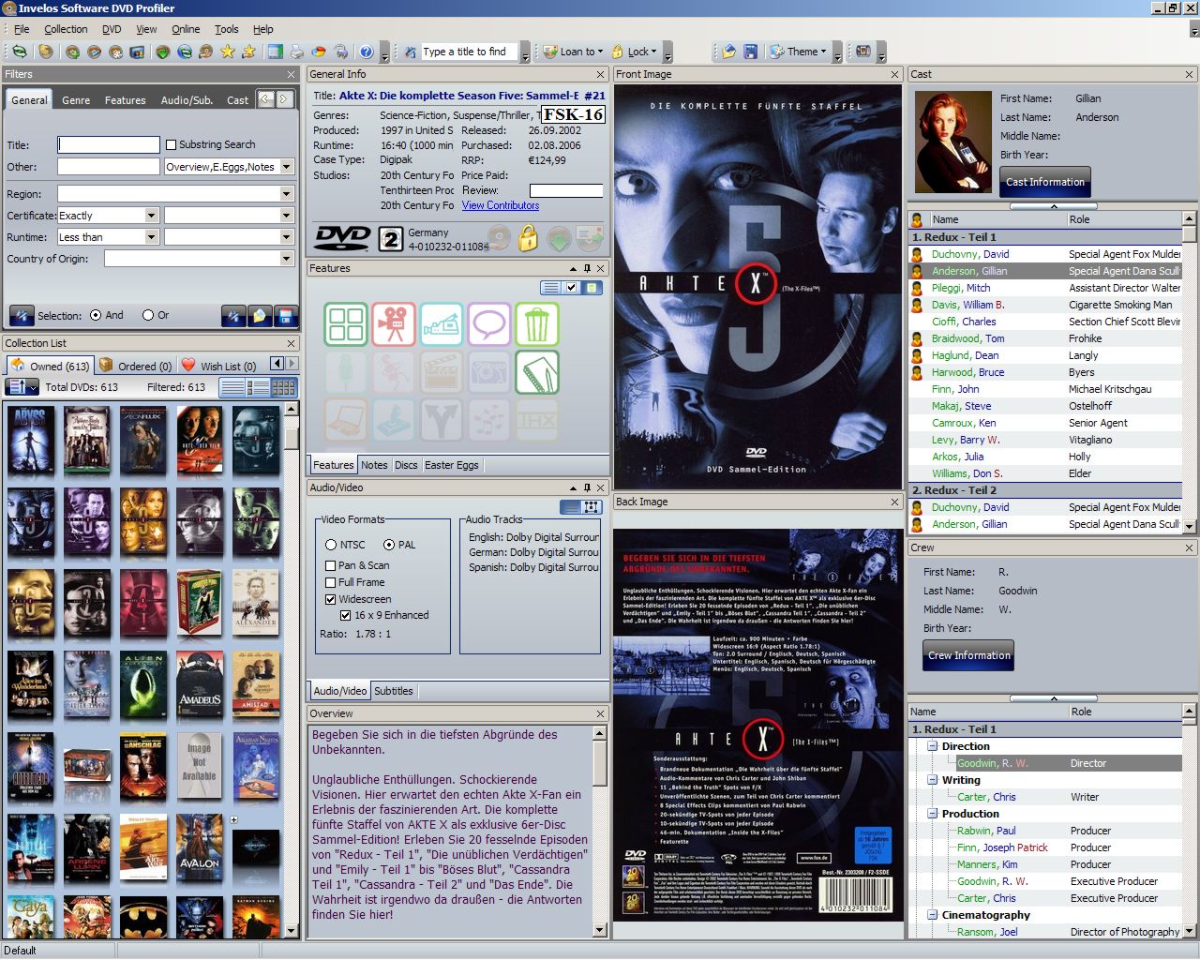The width and height of the screenshot is (1200, 960).
Task: Open the View Contributors link
Action: (x=500, y=205)
